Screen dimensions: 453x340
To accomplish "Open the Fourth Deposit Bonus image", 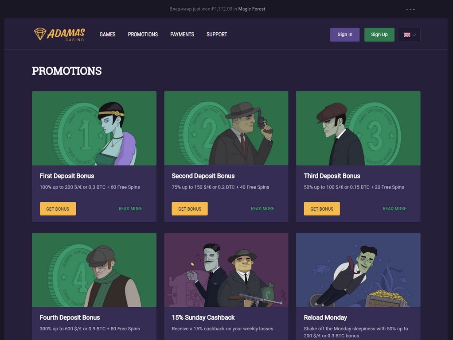I will 94,270.
